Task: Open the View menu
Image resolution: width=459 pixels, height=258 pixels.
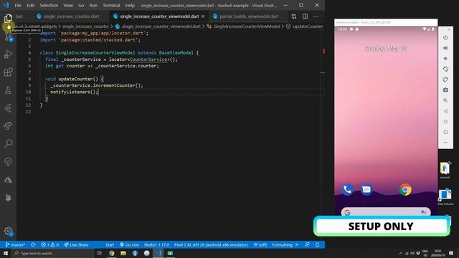Action: click(68, 5)
